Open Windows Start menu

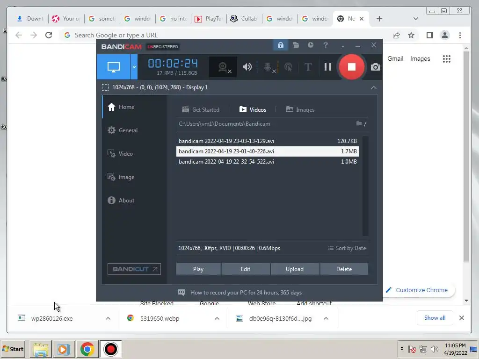(13, 349)
